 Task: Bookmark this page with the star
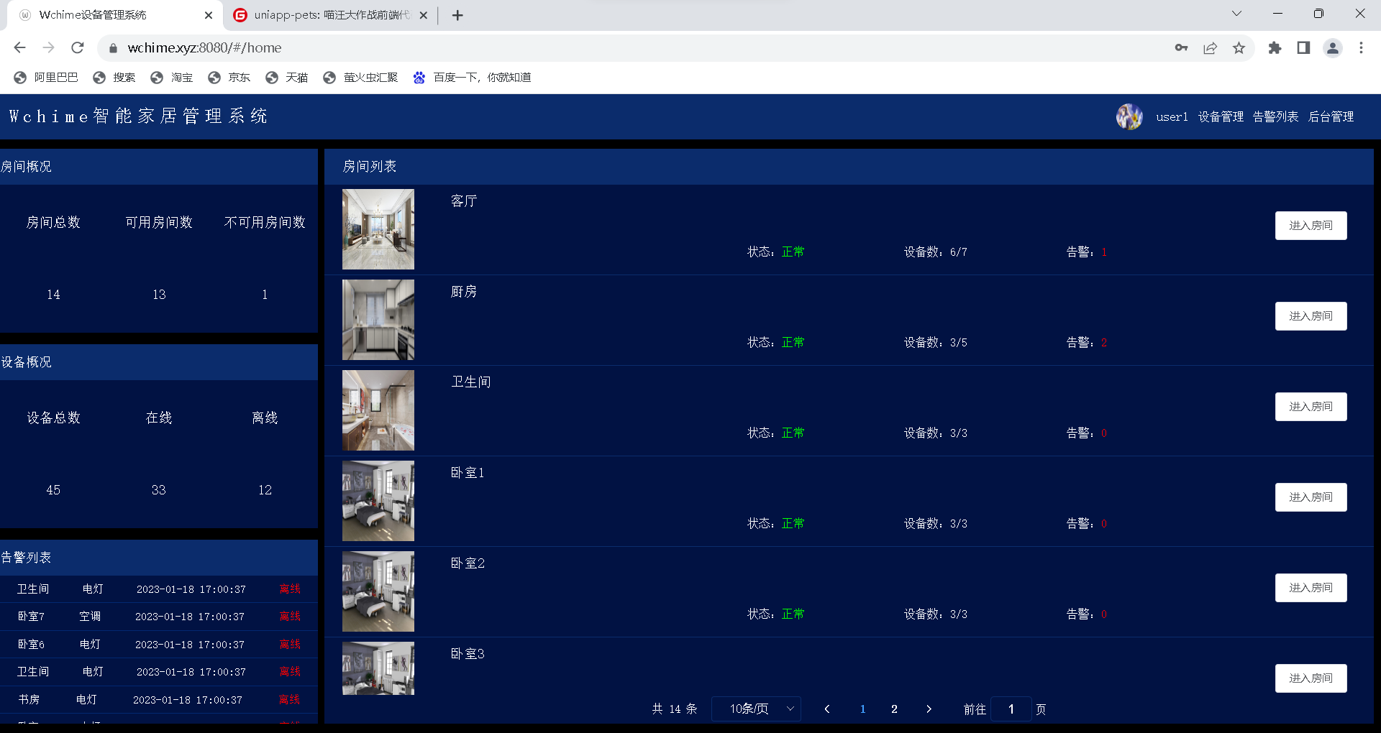1239,47
